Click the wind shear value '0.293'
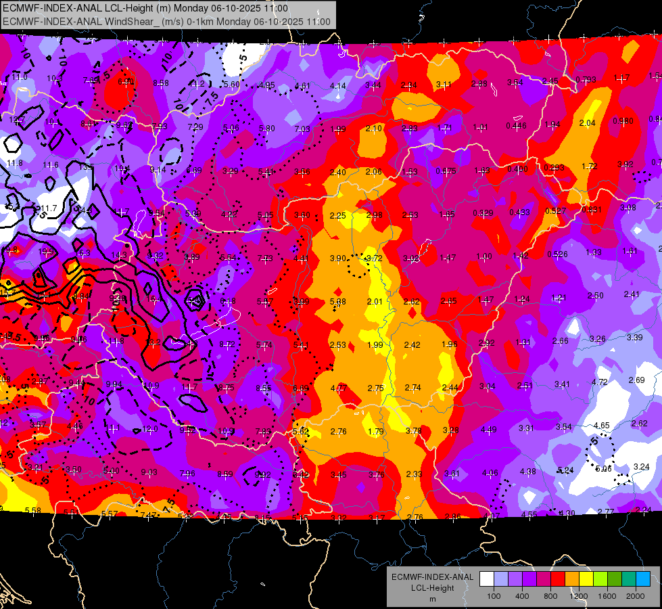This screenshot has width=662, height=609. [x=554, y=167]
